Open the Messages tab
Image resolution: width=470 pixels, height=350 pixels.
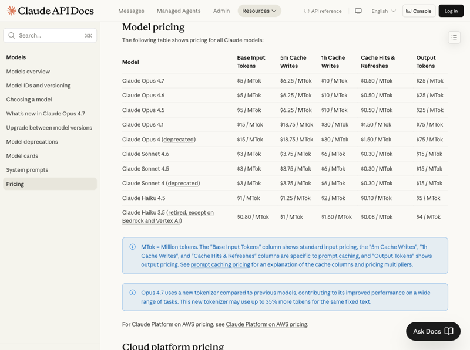[x=131, y=11]
